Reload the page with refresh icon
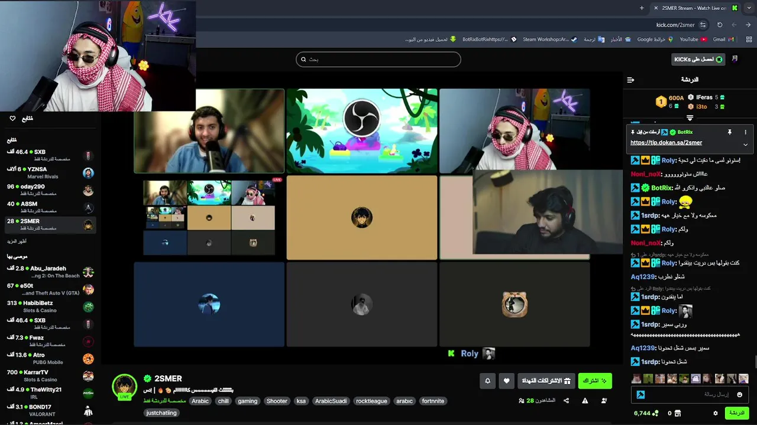The height and width of the screenshot is (425, 757). pos(720,25)
